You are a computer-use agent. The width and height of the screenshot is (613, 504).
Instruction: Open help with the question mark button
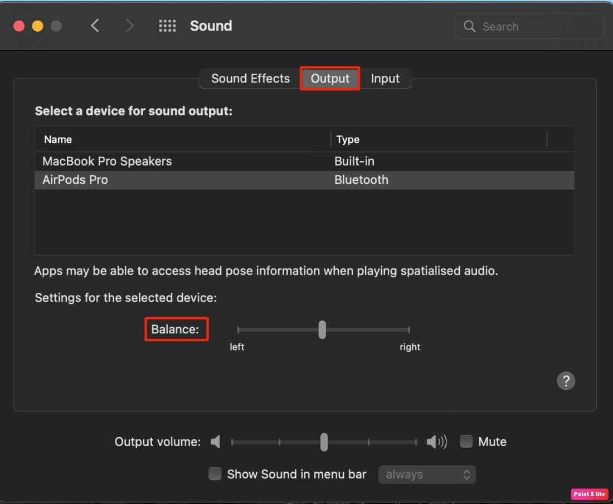[x=566, y=380]
